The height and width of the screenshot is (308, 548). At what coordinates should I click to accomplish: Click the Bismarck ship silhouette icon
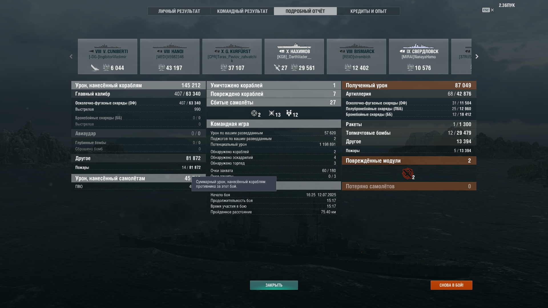(x=356, y=46)
